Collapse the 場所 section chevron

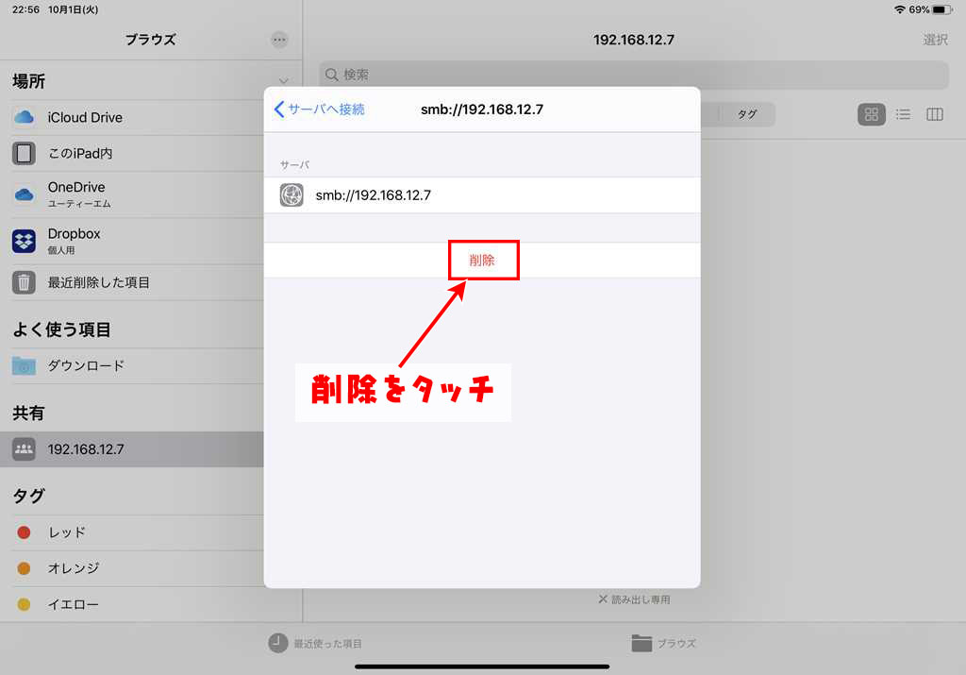(283, 81)
